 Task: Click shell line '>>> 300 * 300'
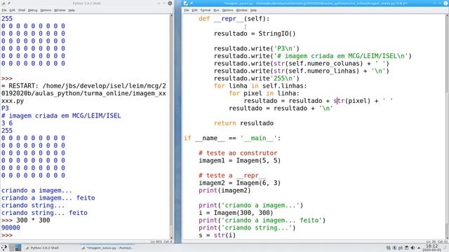pyautogui.click(x=25, y=220)
